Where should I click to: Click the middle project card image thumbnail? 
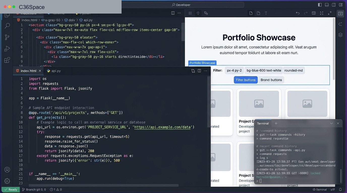(259, 104)
